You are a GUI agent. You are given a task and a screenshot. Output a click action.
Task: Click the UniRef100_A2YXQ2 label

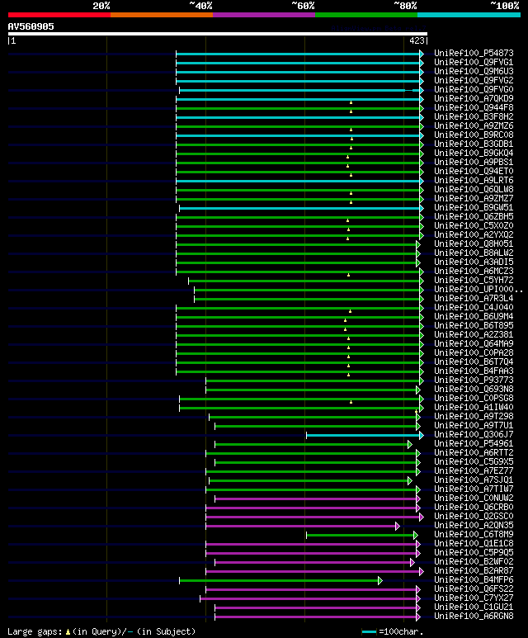(474, 234)
